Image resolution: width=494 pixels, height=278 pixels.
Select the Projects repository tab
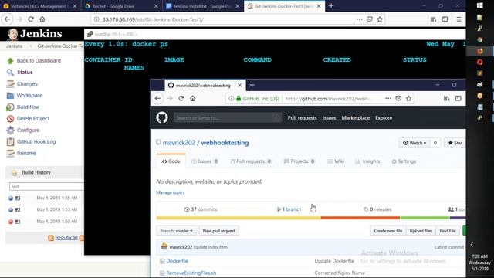click(299, 161)
